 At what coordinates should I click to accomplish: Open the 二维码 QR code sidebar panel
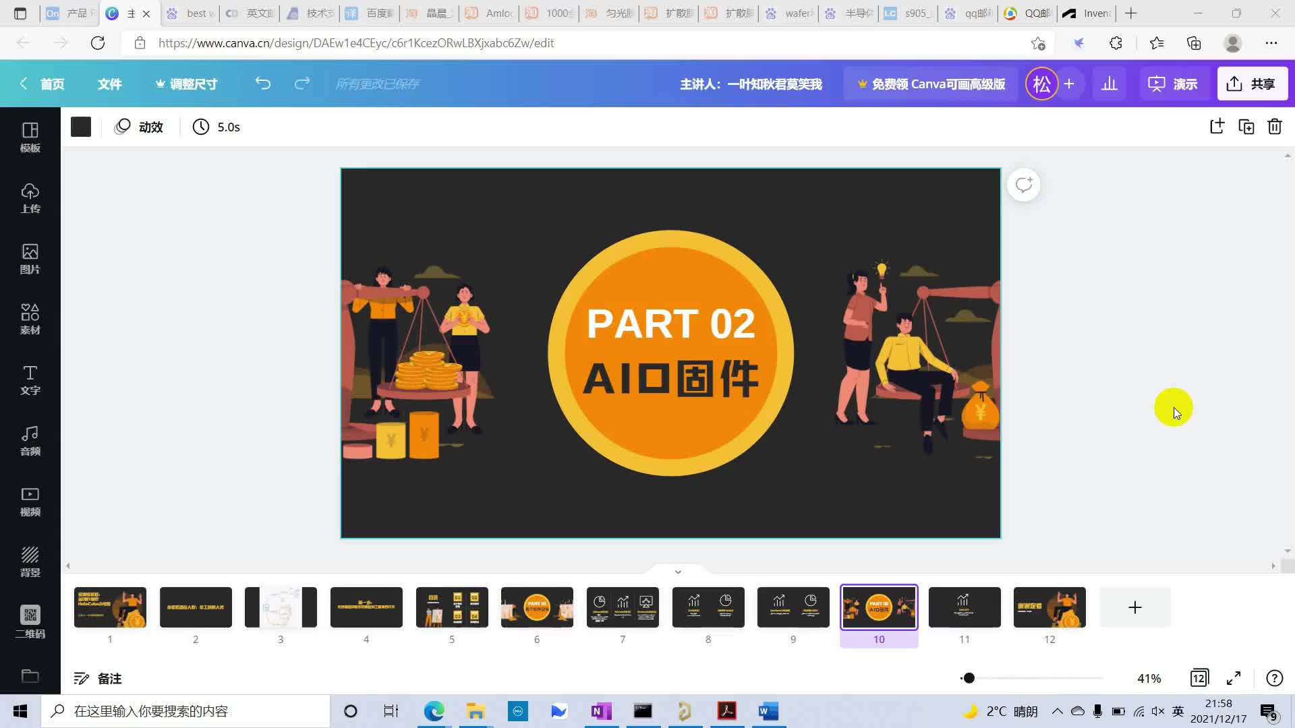point(30,621)
